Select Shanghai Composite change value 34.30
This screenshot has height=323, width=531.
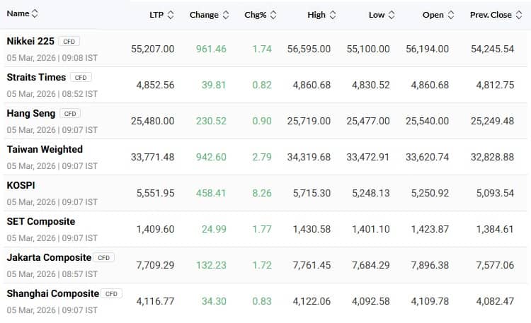click(214, 301)
